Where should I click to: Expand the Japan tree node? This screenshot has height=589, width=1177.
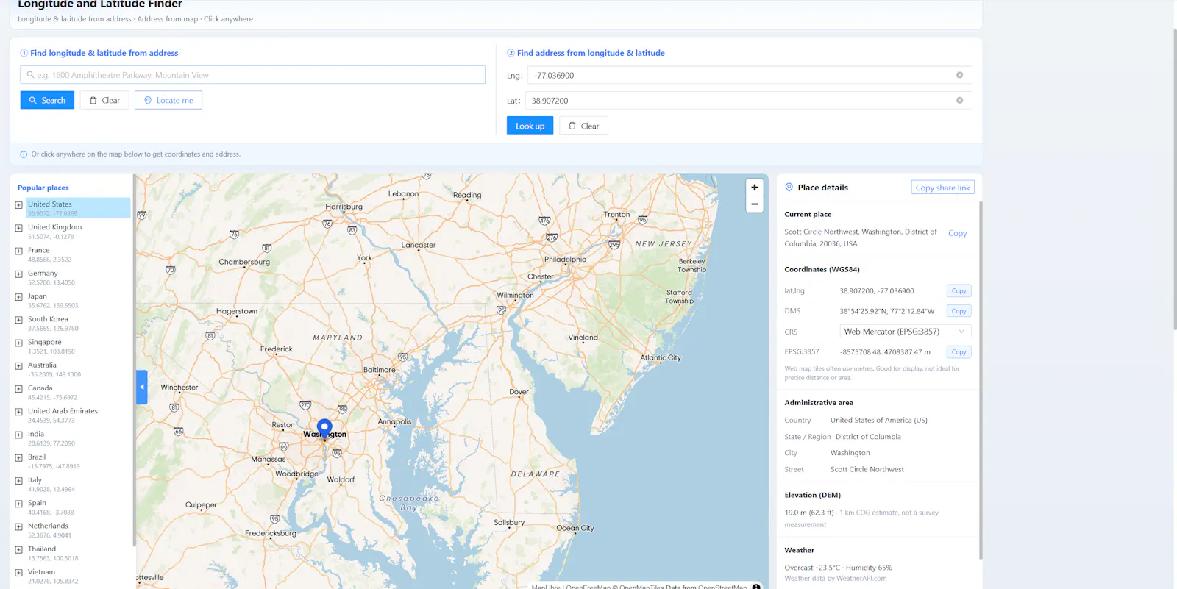19,297
